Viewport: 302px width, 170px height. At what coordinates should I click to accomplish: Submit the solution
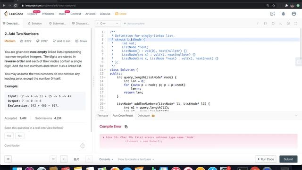click(x=288, y=159)
